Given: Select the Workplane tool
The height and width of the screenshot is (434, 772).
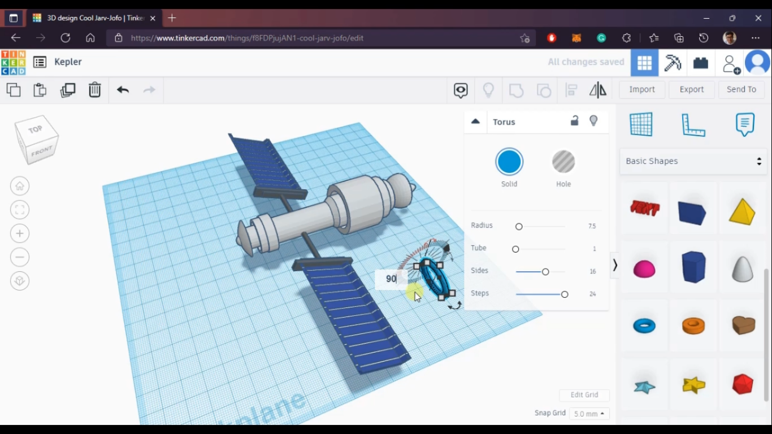Looking at the screenshot, I should (x=641, y=124).
